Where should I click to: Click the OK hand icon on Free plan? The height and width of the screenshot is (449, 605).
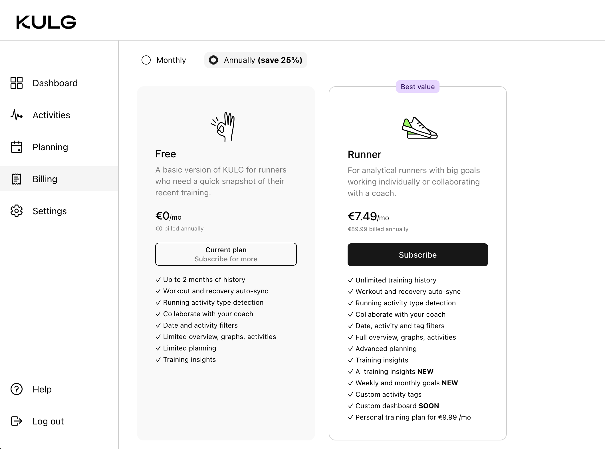point(223,127)
